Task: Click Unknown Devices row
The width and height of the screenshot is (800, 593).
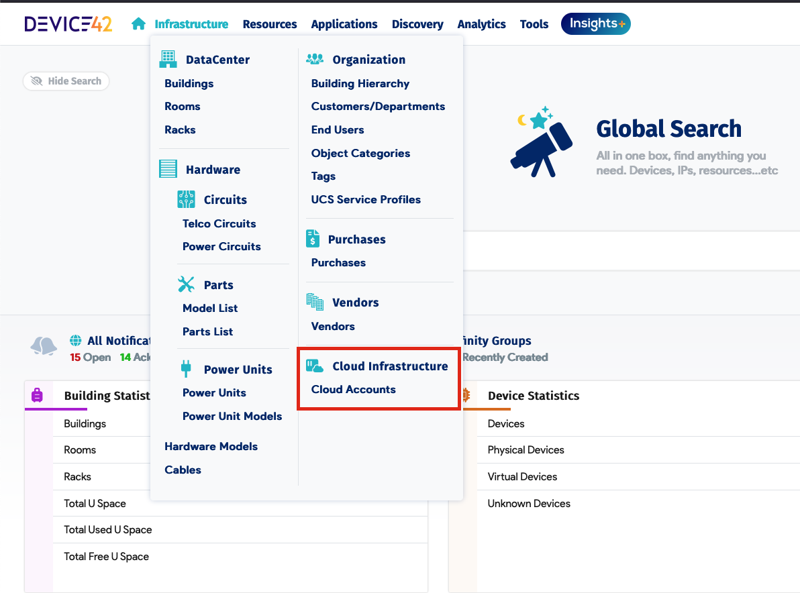Action: pyautogui.click(x=638, y=503)
